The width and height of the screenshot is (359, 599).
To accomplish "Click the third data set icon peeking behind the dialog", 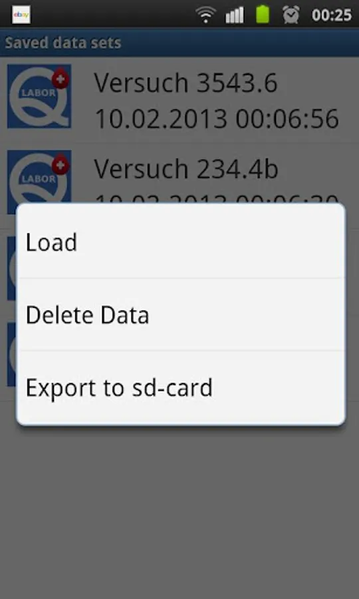I will (12, 268).
